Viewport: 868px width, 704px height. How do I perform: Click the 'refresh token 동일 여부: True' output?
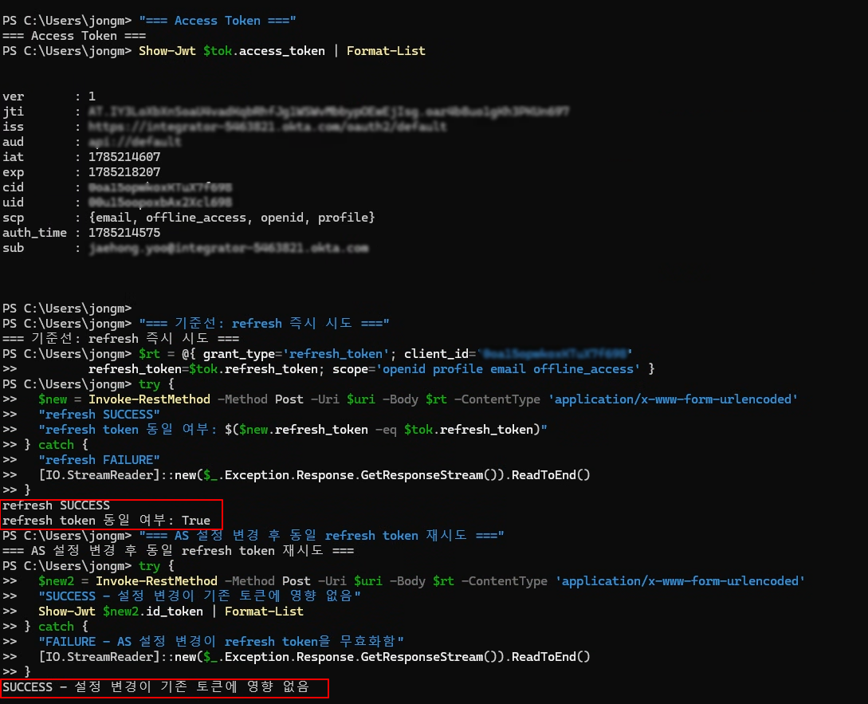pos(106,521)
